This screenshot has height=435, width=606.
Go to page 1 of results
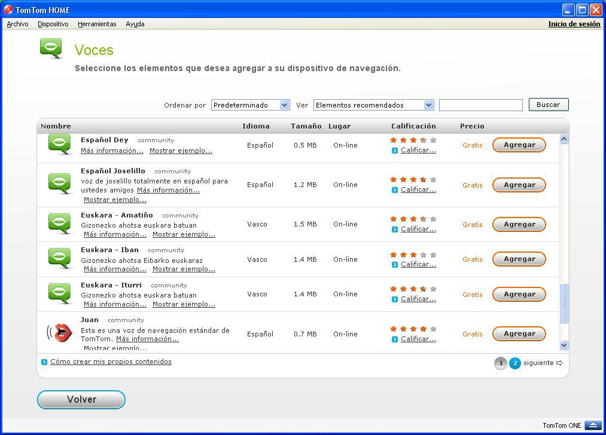pos(500,363)
